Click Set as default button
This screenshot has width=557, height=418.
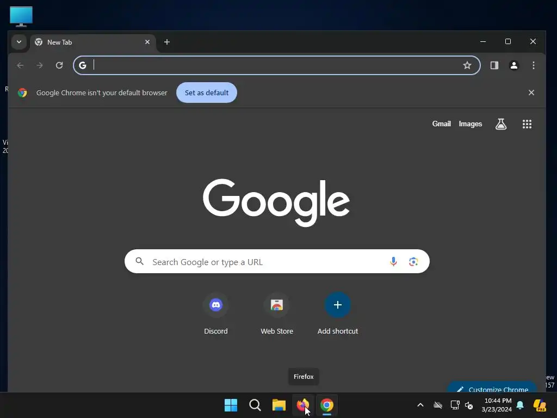click(206, 93)
